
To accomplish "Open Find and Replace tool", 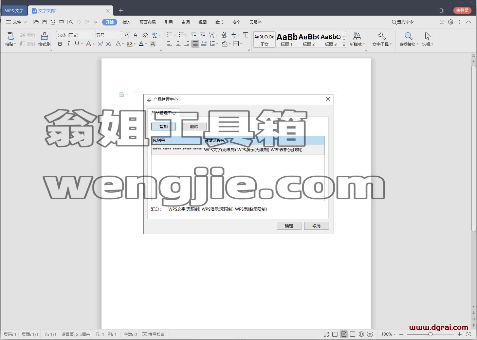I will coord(408,39).
